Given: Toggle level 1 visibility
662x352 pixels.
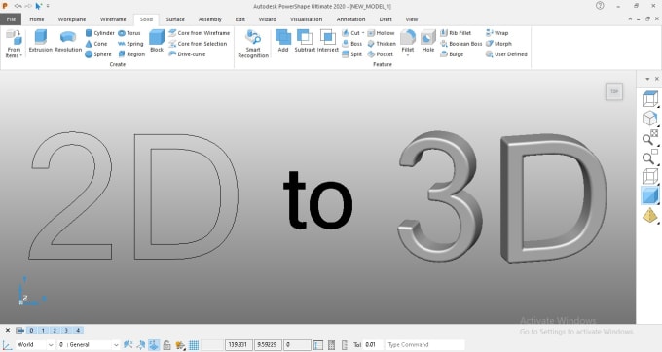Looking at the screenshot, I should (43, 330).
